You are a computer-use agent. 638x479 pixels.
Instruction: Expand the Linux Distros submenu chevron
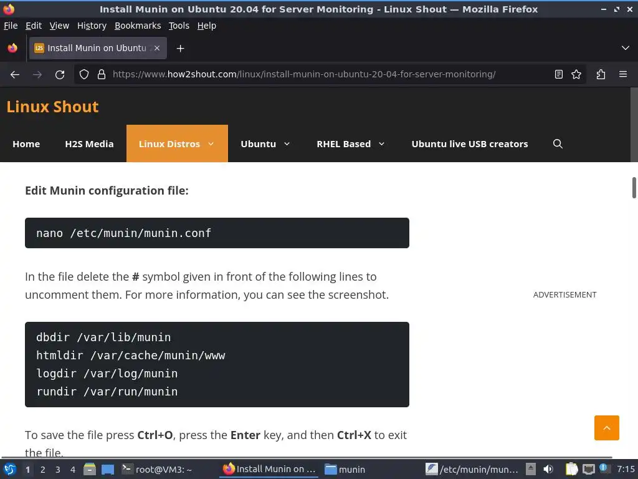211,144
